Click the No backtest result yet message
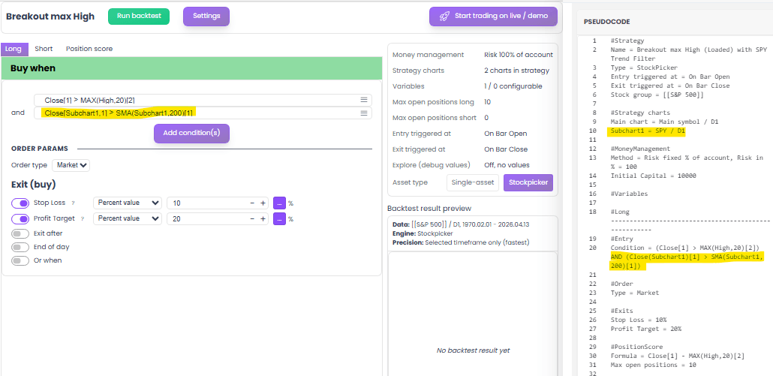 [473, 350]
